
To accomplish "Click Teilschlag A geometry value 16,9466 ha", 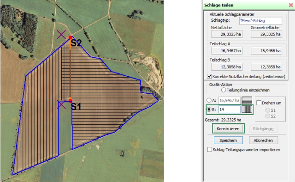I will tap(266, 50).
